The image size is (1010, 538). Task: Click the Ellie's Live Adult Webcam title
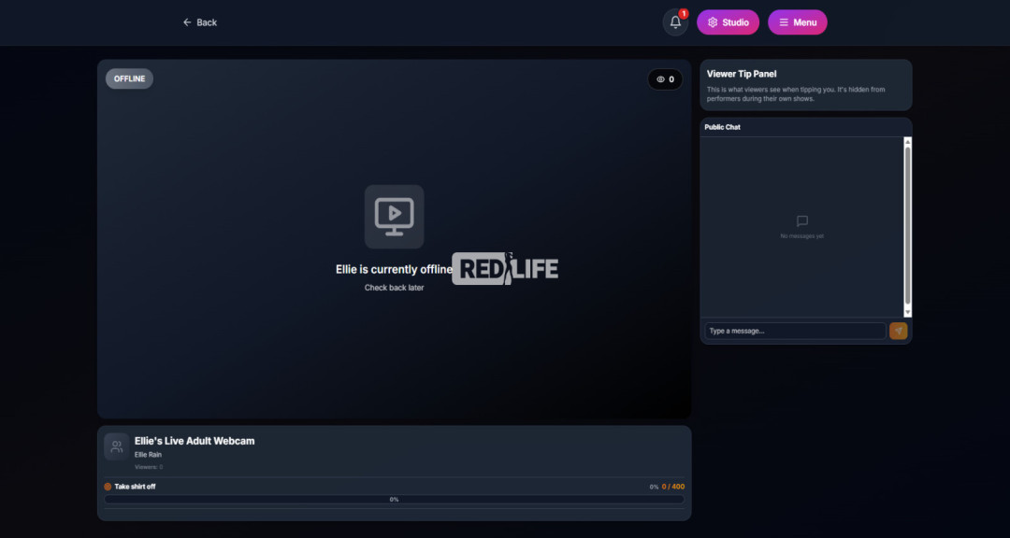click(x=195, y=441)
